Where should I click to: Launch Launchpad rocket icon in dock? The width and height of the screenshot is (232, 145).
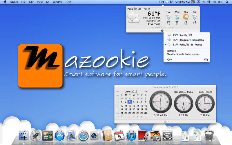[36, 136]
